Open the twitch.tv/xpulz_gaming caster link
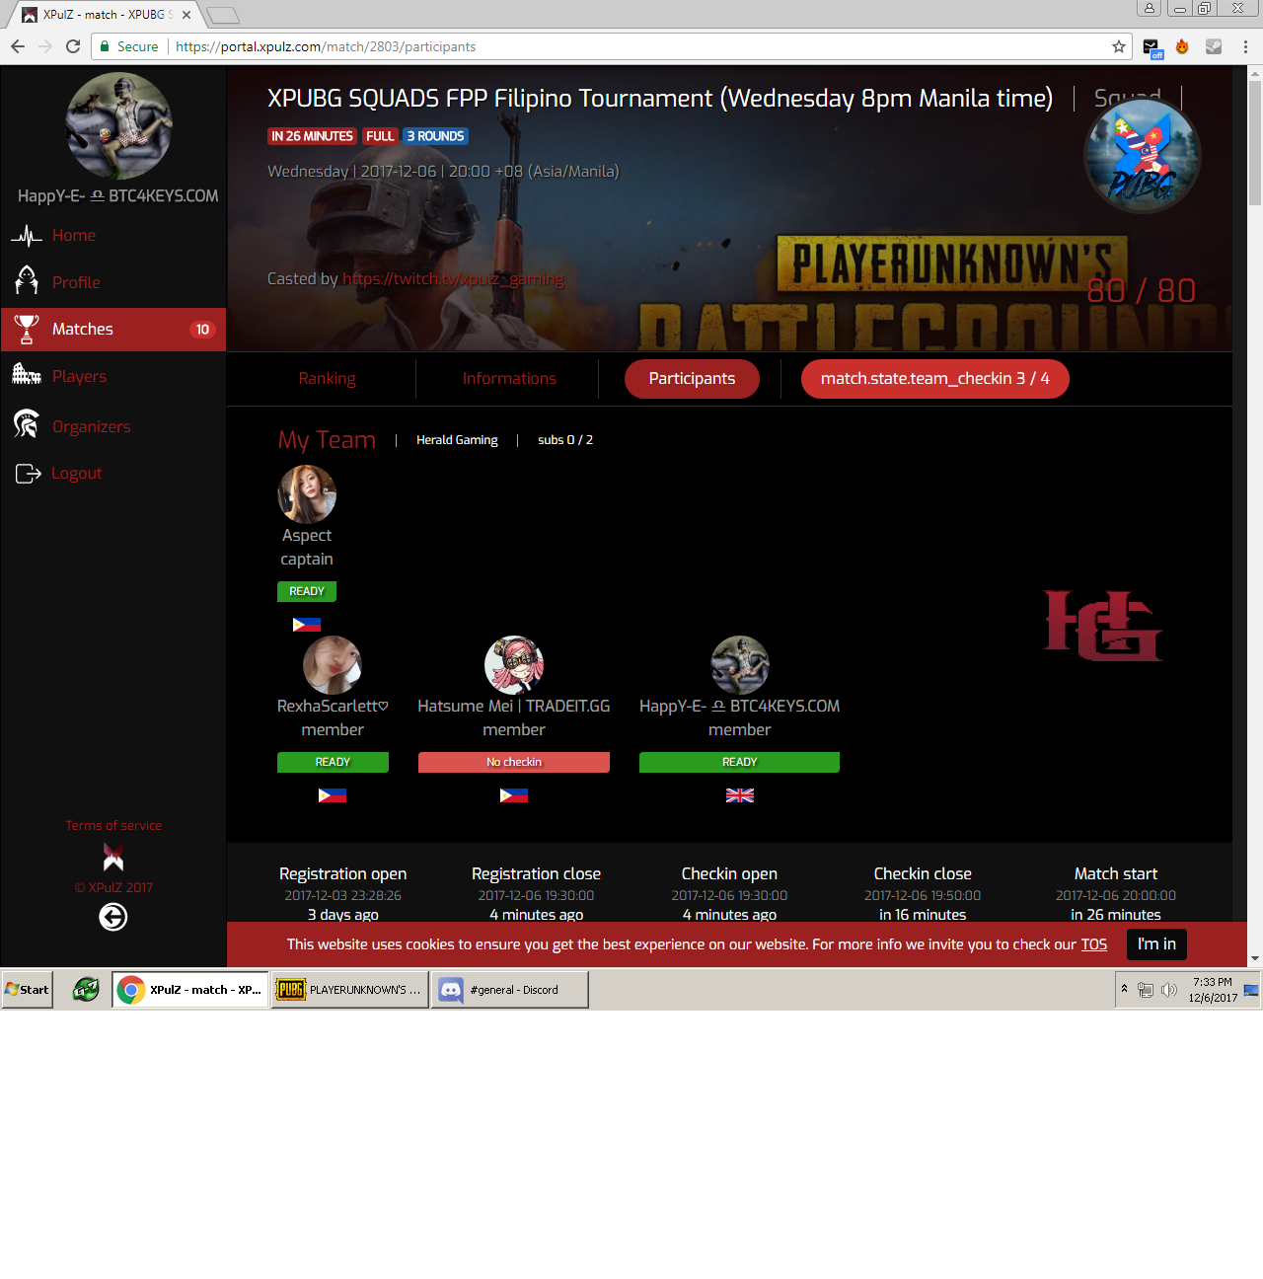Screen dimensions: 1263x1279 (x=453, y=279)
